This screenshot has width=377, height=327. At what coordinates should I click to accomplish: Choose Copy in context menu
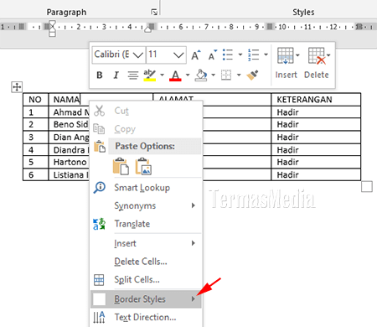146,129
